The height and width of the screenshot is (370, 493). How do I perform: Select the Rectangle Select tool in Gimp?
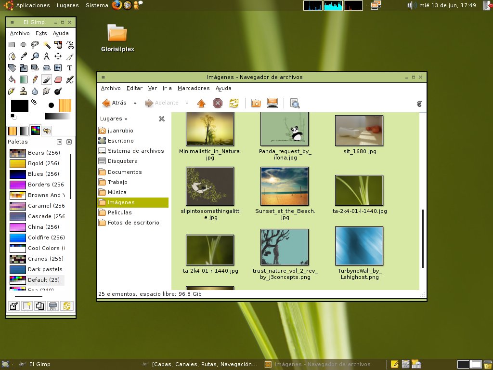click(x=12, y=45)
